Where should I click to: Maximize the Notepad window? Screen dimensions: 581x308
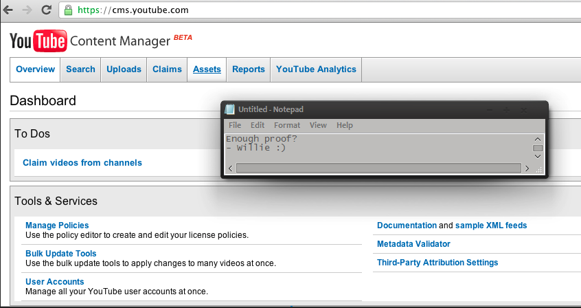click(x=507, y=110)
